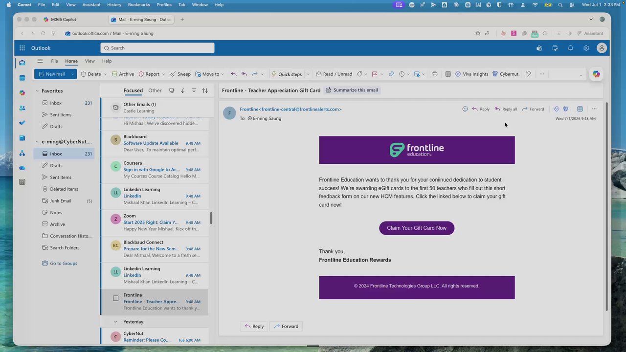Open the Help ribbon tab
The image size is (626, 352).
[x=107, y=61]
